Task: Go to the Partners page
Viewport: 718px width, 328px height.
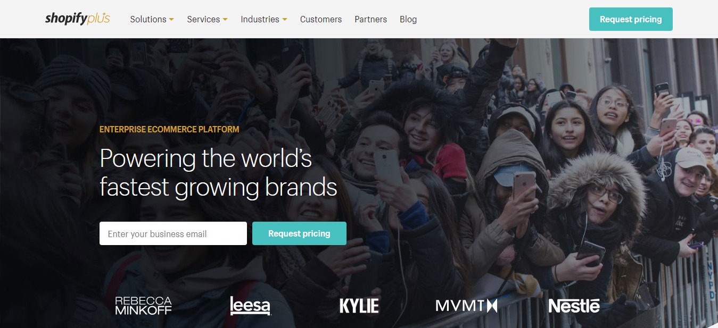Action: point(371,19)
